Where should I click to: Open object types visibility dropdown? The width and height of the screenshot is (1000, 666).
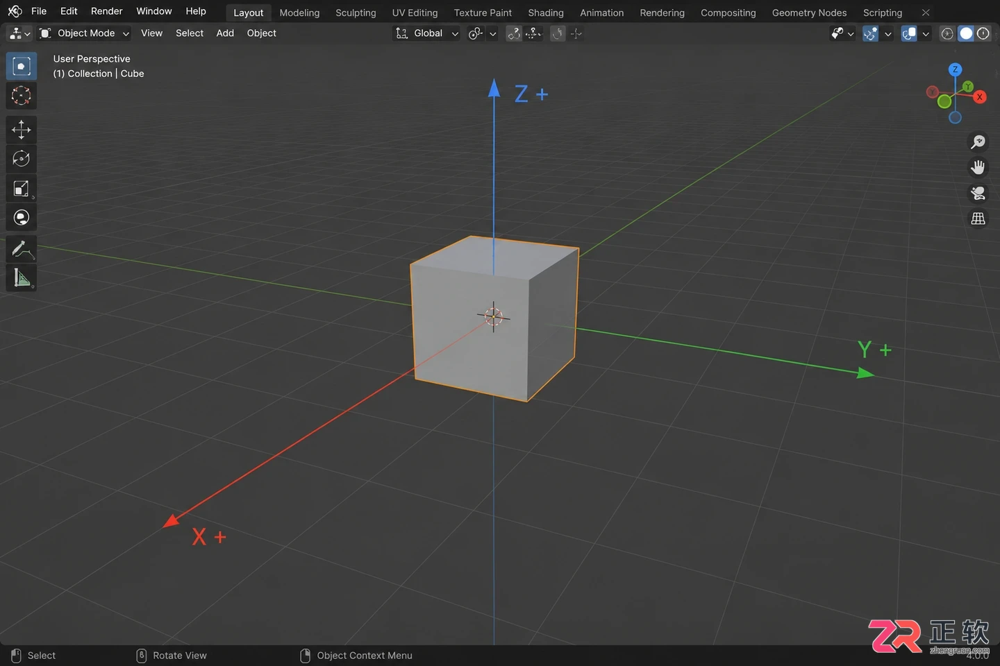842,33
